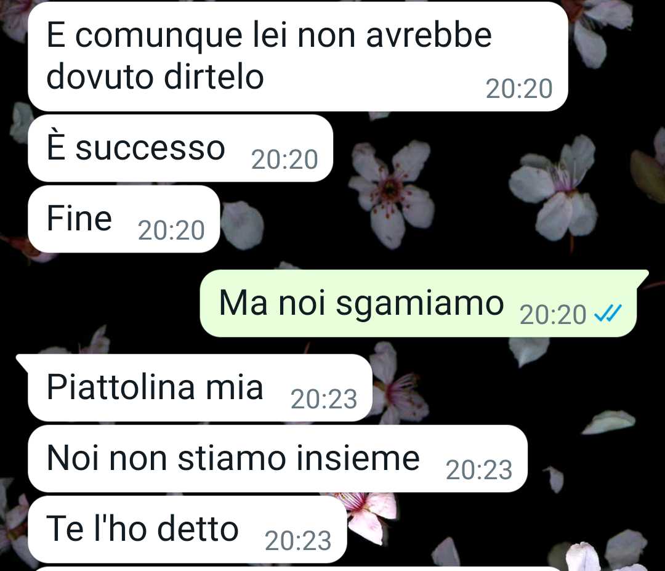The width and height of the screenshot is (665, 571).
Task: Tap the 20:23 timestamp on 'Te l'ho detto'
Action: point(298,541)
